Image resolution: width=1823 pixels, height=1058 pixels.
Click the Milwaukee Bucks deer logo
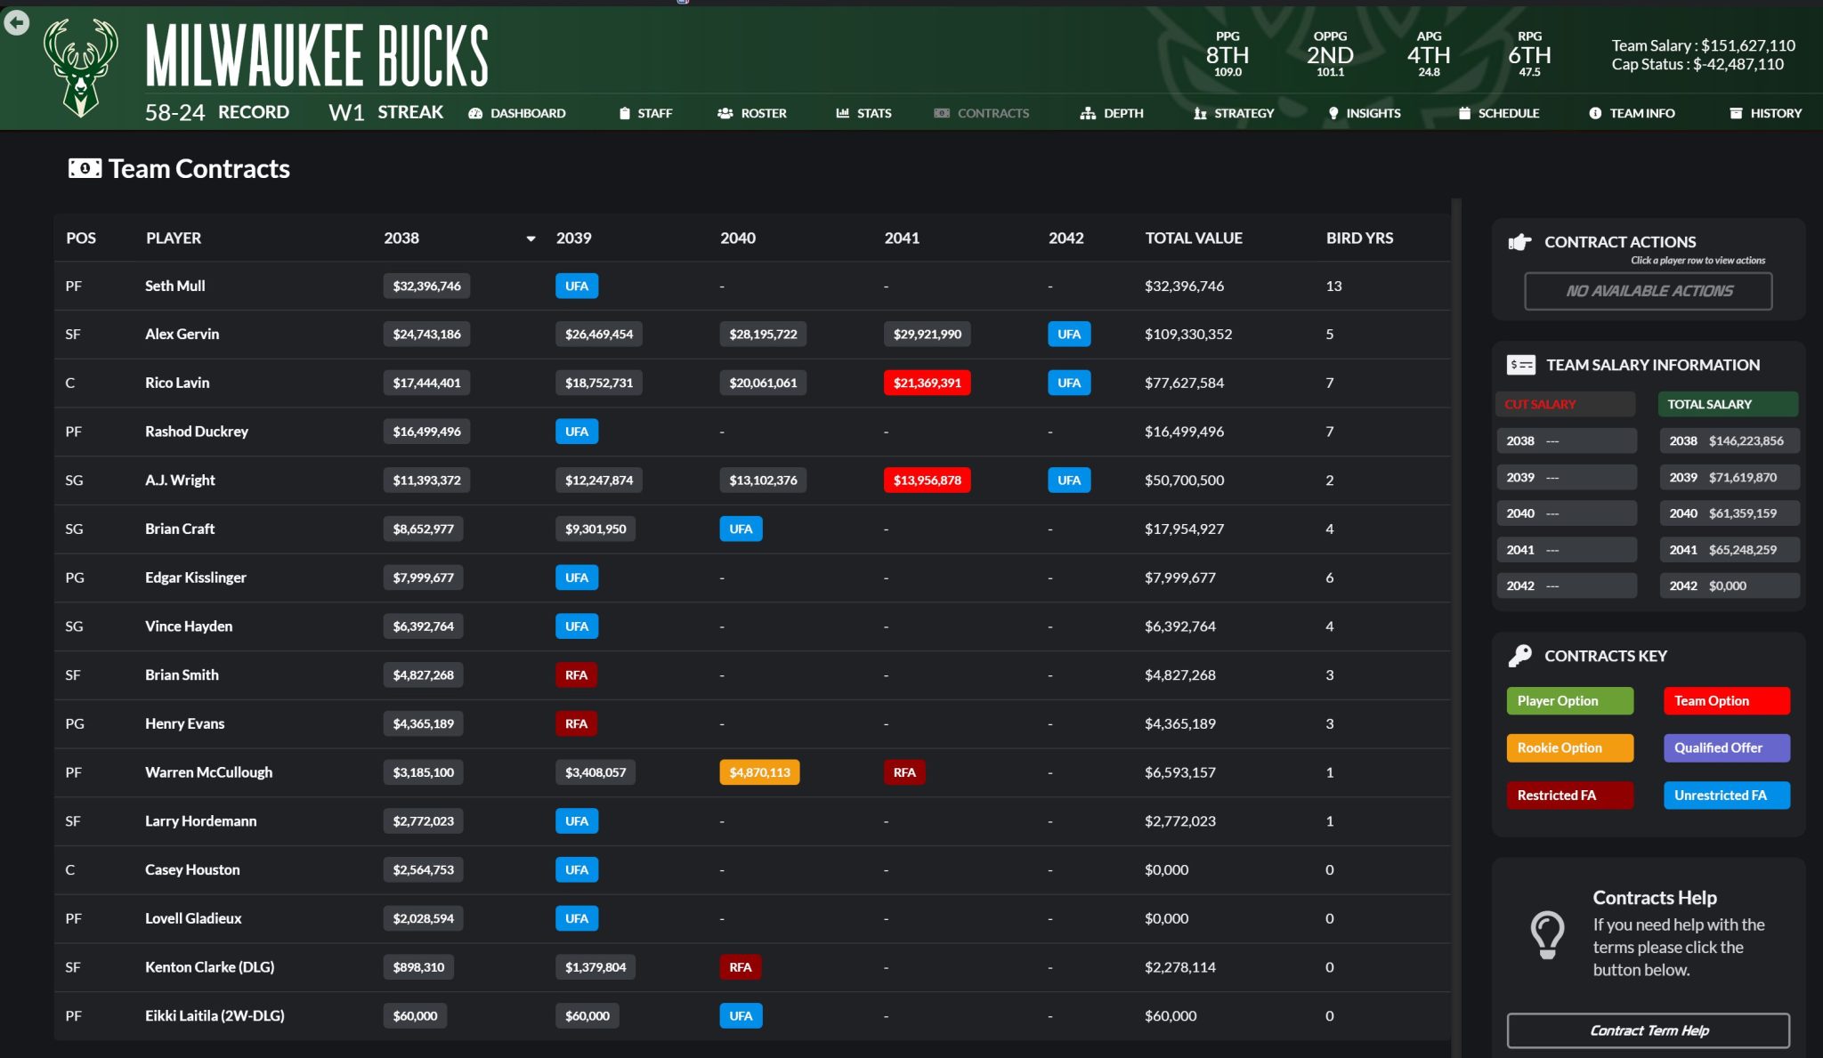tap(80, 68)
